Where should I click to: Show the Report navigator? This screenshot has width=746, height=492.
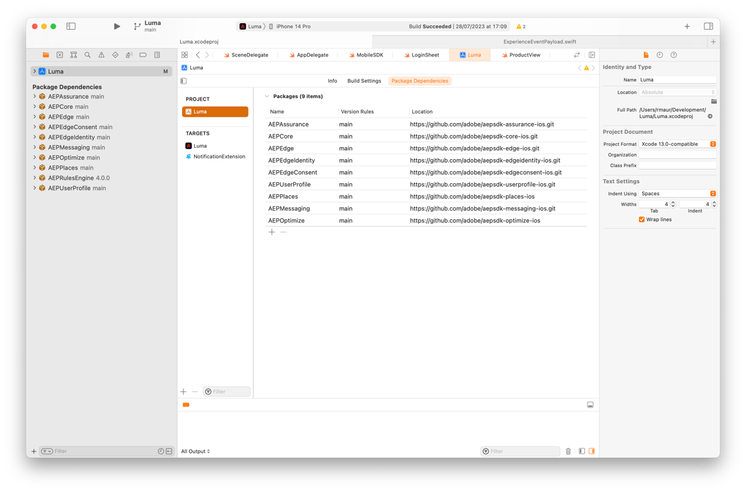tap(157, 55)
